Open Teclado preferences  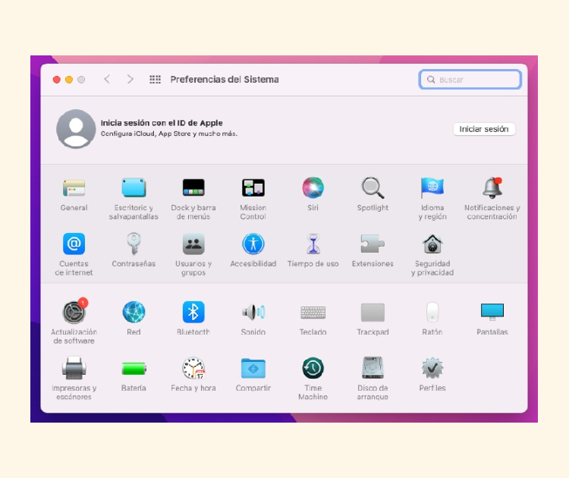click(313, 312)
